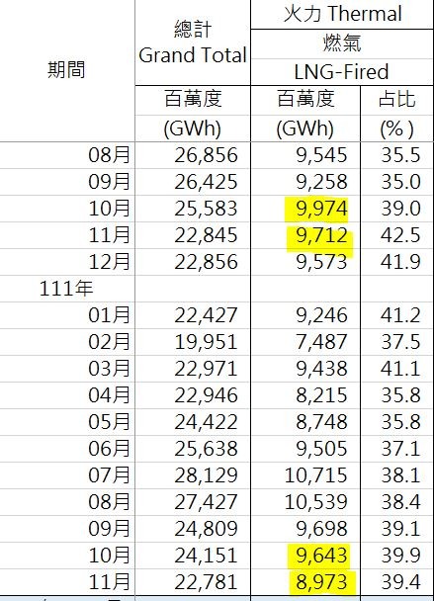Viewport: 434px width, 601px height.
Task: Select the 火力 Thermal header cell
Action: click(x=342, y=14)
